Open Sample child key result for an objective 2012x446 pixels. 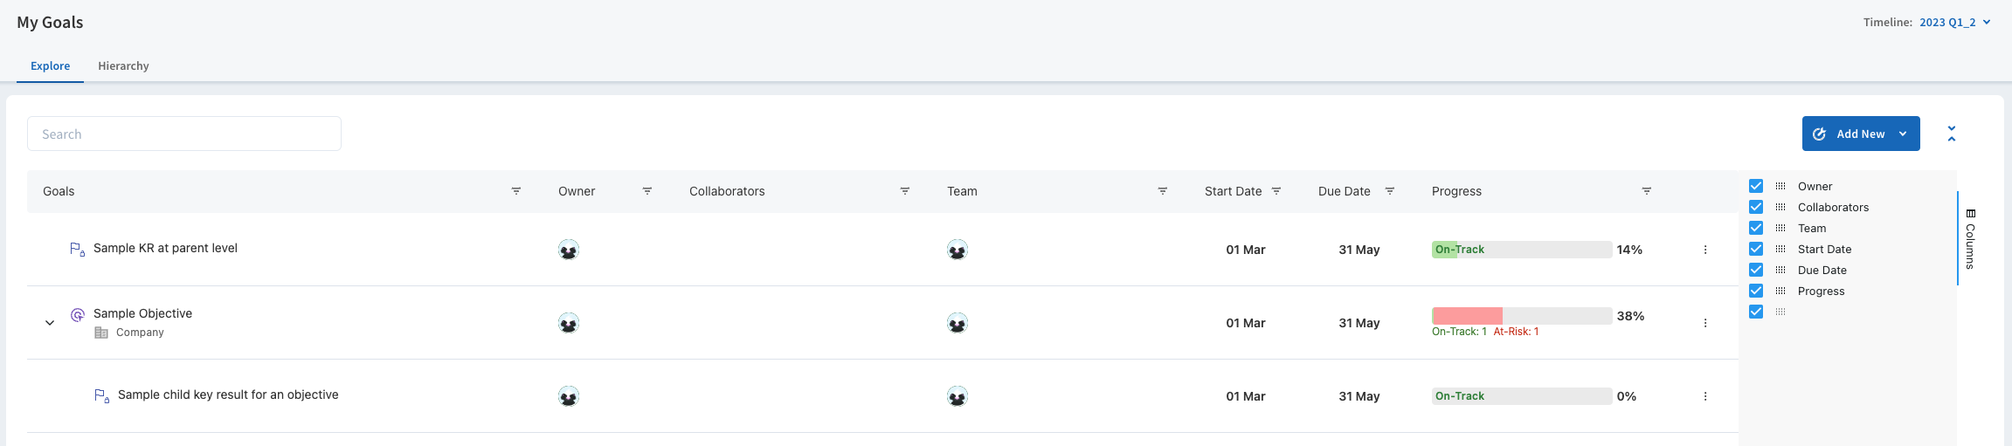point(228,395)
